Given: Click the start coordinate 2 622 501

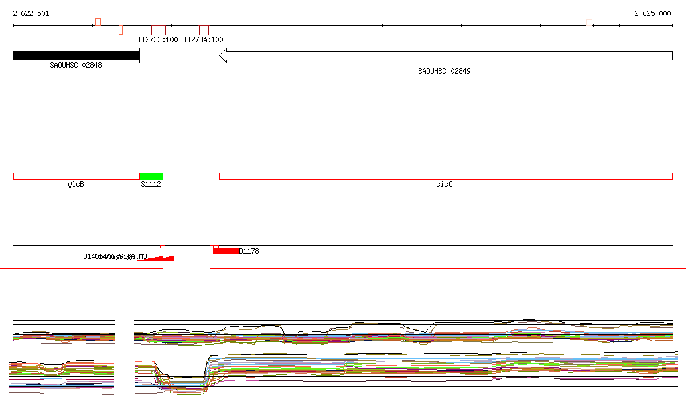Looking at the screenshot, I should 31,13.
